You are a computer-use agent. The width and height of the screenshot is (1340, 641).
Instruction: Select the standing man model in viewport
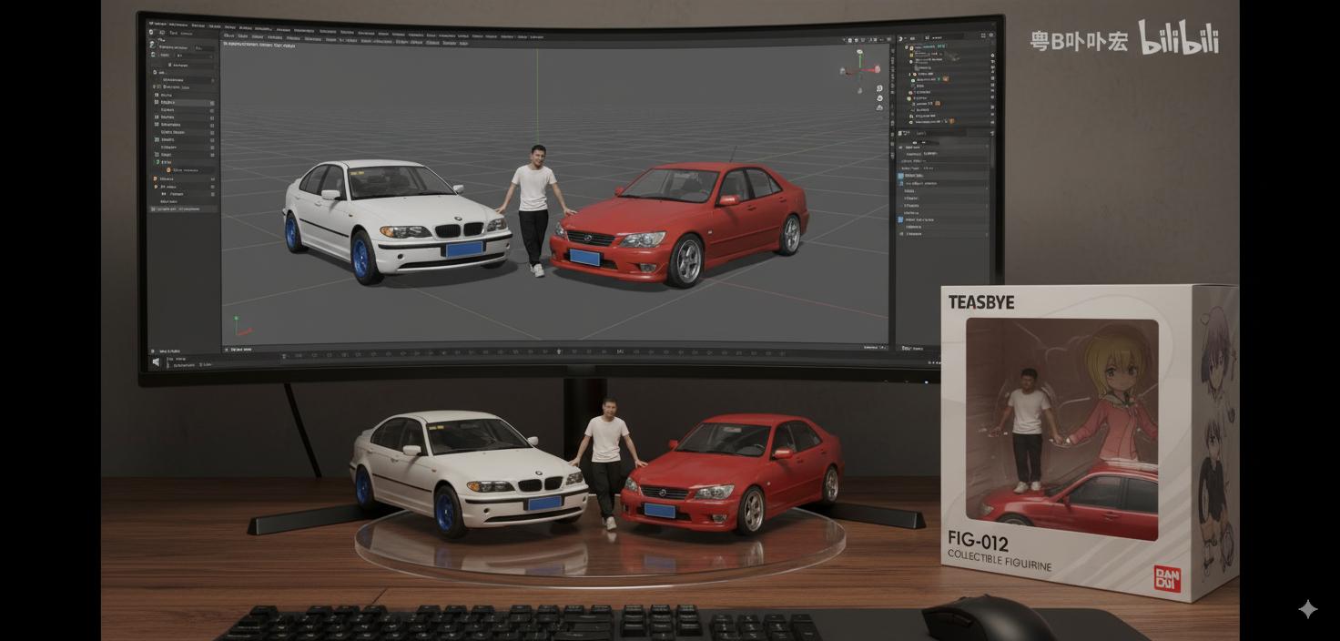coord(536,209)
